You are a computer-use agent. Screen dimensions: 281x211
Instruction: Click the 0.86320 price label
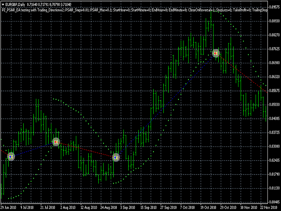(275, 77)
